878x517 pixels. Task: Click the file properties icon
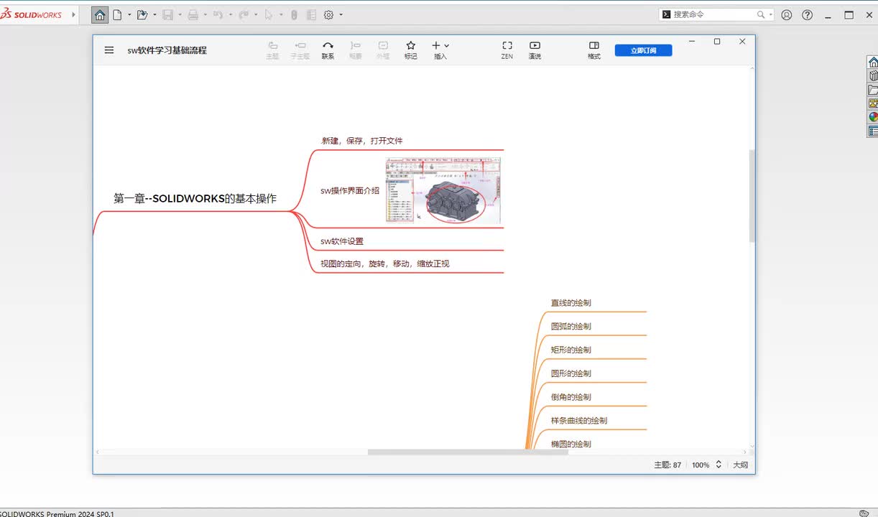pos(311,14)
